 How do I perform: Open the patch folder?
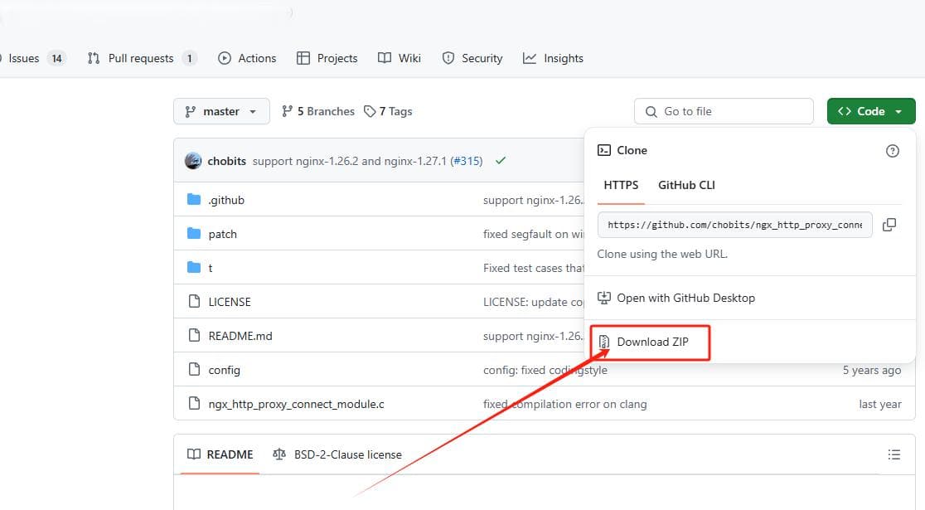point(222,235)
